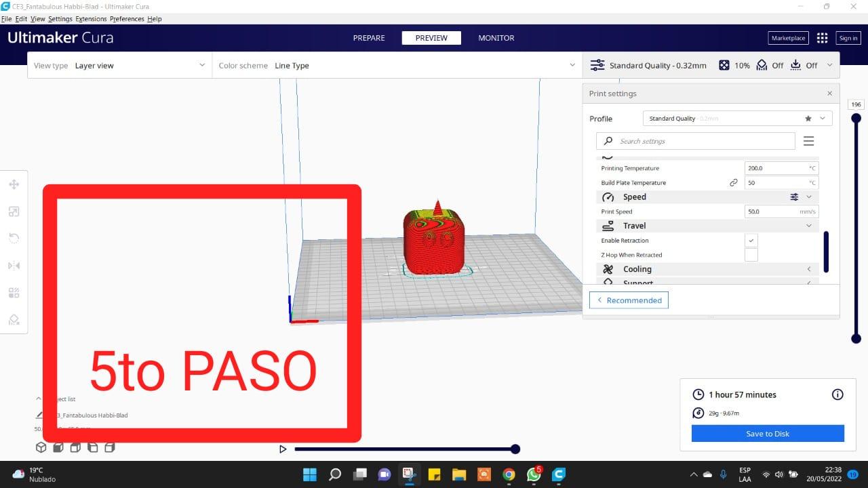Switch camera to the right side view

(110, 447)
